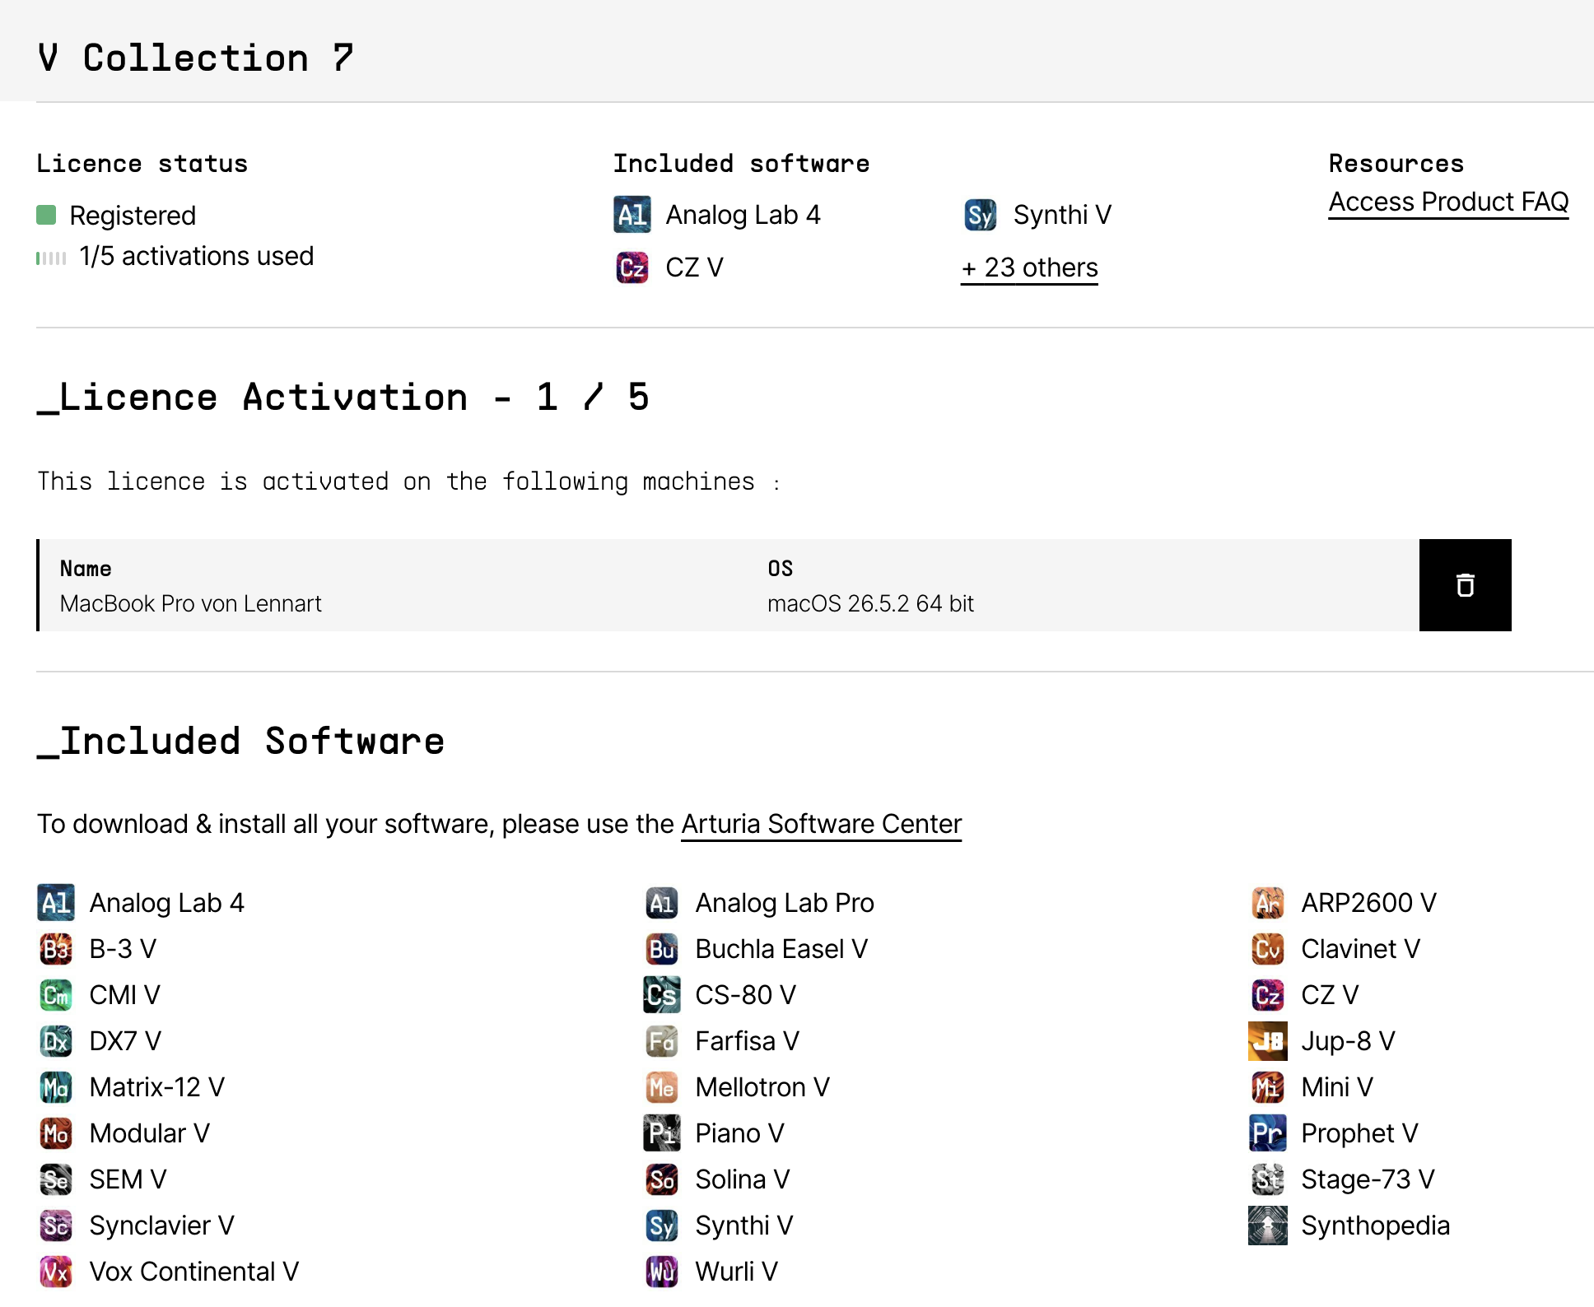Viewport: 1594px width, 1307px height.
Task: Click the 'Mellotron V' software name
Action: pos(762,1087)
